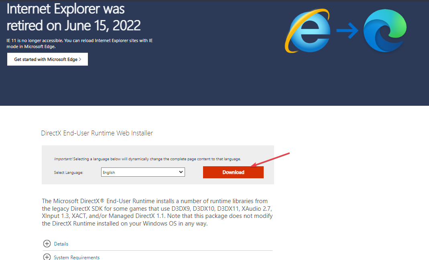The image size is (429, 260).
Task: Click the DirectX End-User Runtime Web Installer heading
Action: pyautogui.click(x=97, y=133)
